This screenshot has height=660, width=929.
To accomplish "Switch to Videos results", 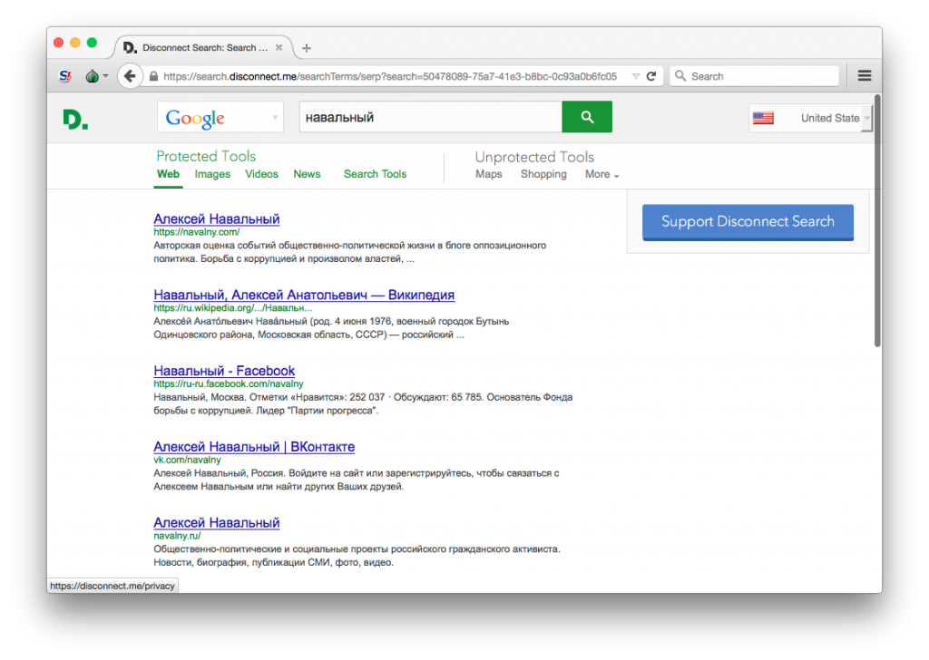I will point(262,174).
